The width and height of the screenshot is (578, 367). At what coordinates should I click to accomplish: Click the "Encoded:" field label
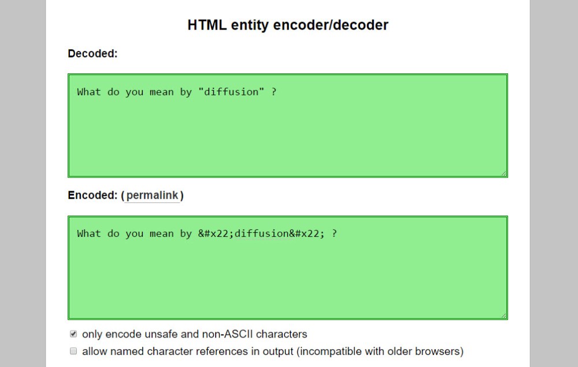coord(92,195)
